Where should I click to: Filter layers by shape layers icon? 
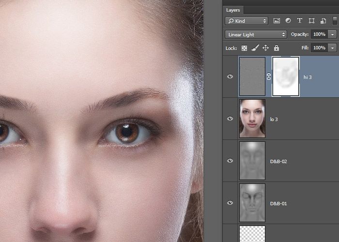tap(311, 20)
